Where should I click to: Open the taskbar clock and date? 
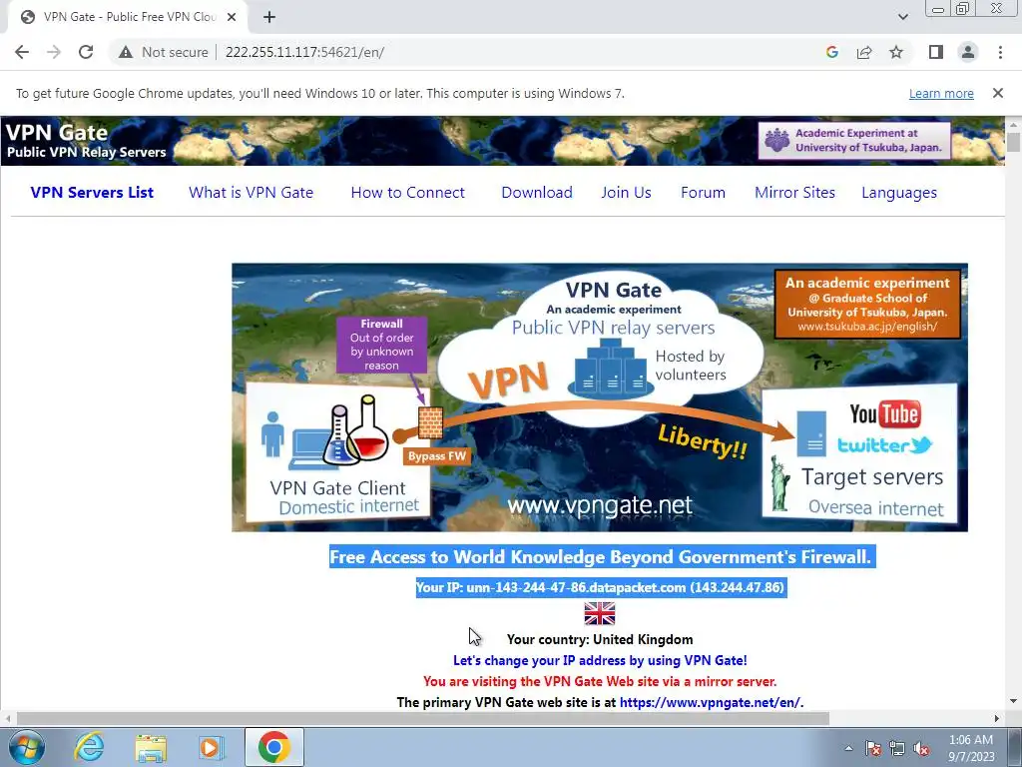971,748
